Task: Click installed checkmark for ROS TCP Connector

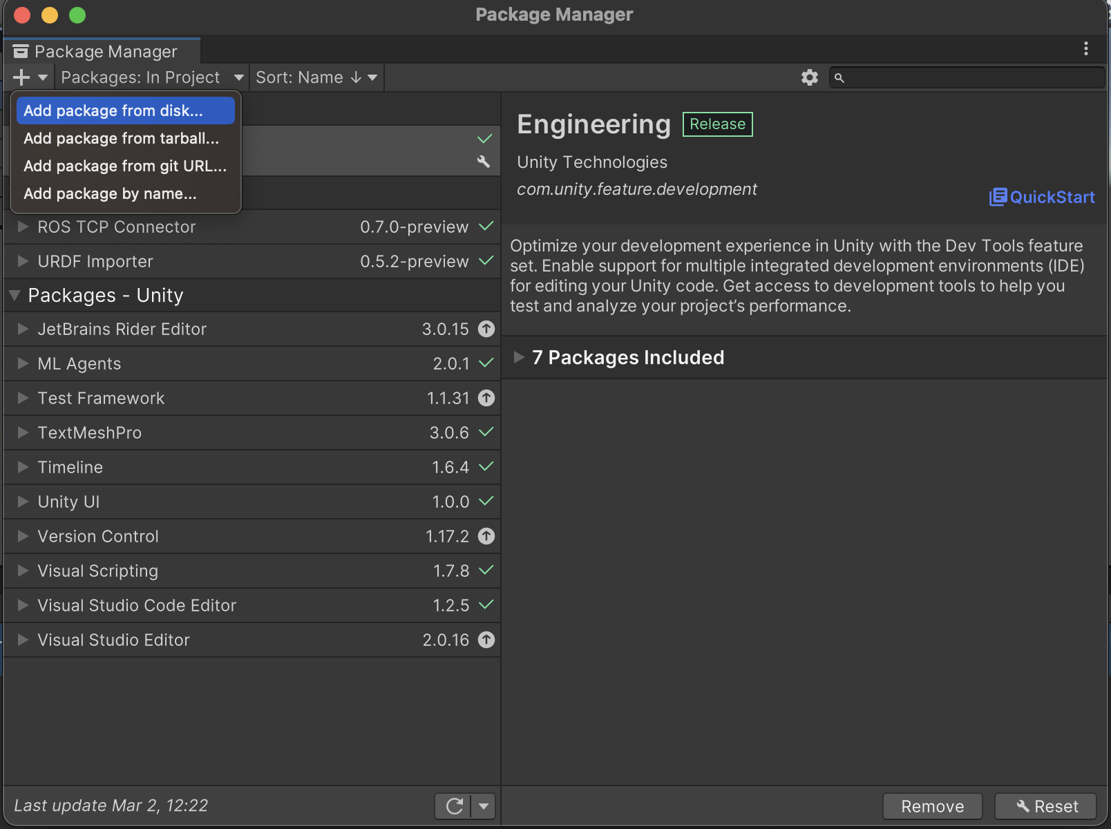Action: [486, 226]
